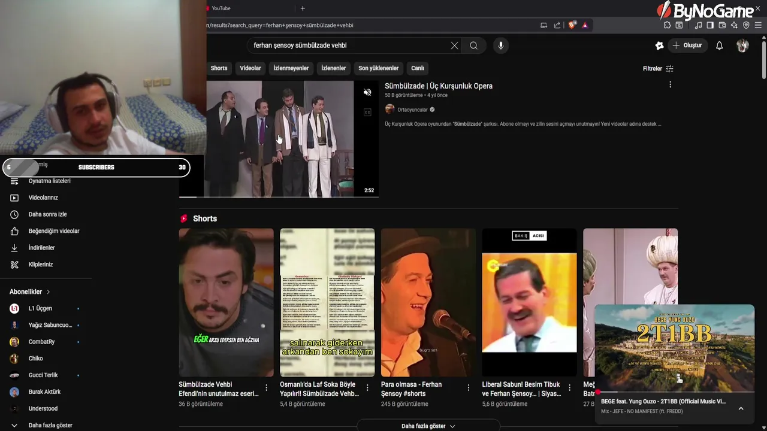
Task: Play the Üç Kurşunluk Opera video thumbnail
Action: click(x=279, y=139)
